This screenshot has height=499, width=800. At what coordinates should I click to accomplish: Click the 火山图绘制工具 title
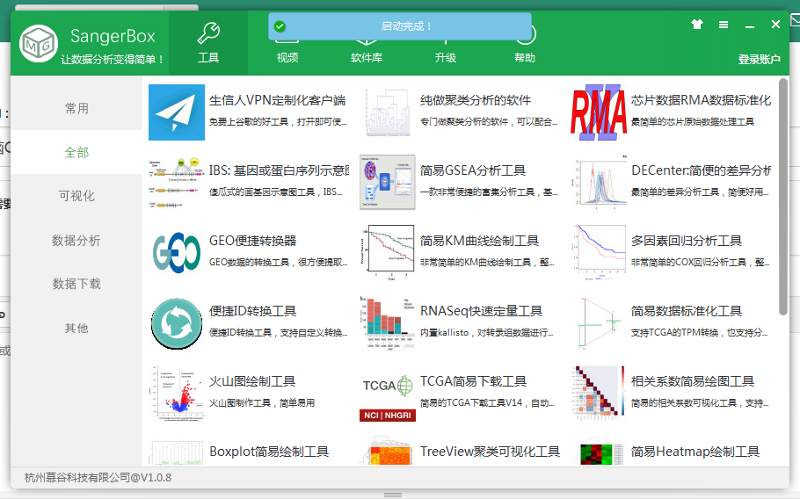point(252,381)
